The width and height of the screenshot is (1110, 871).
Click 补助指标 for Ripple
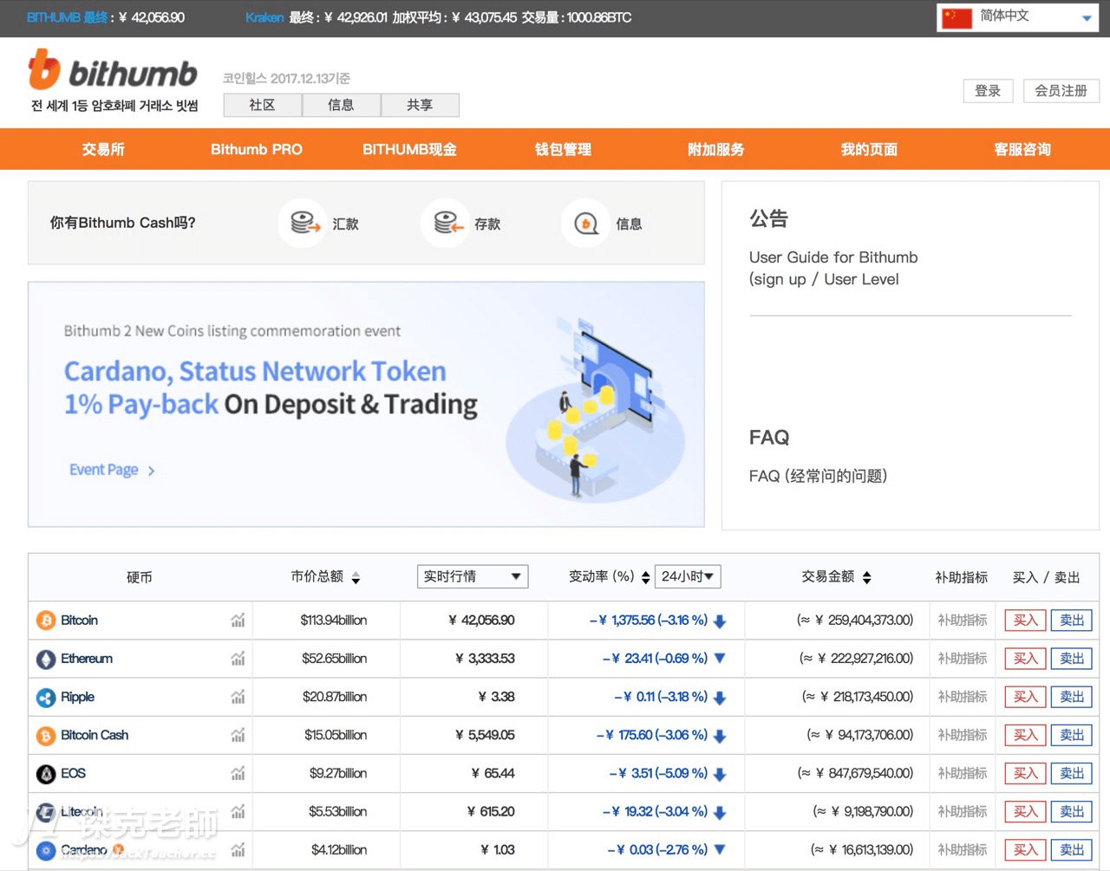[x=963, y=697]
